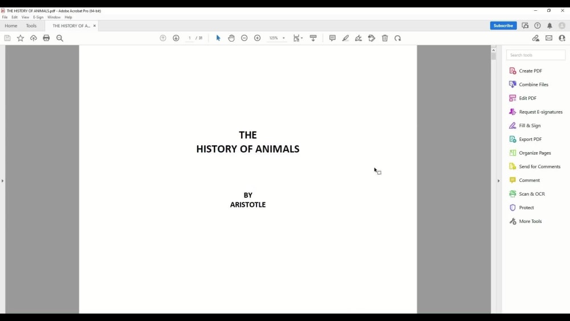Open the Window menu
Image resolution: width=570 pixels, height=321 pixels.
pos(54,17)
